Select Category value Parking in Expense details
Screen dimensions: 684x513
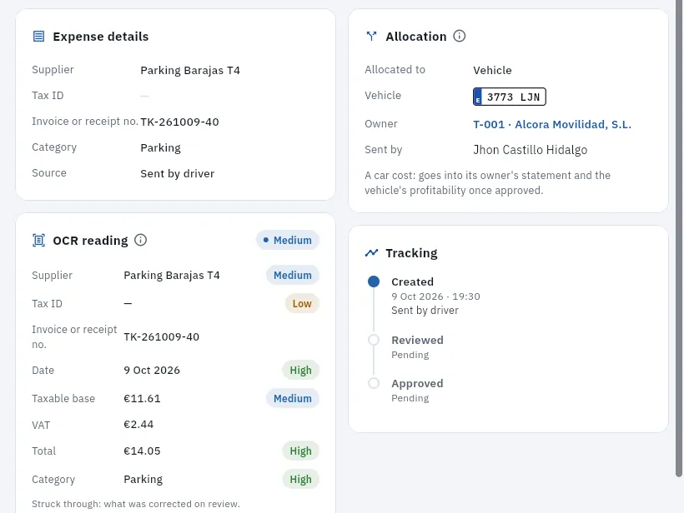pyautogui.click(x=160, y=148)
